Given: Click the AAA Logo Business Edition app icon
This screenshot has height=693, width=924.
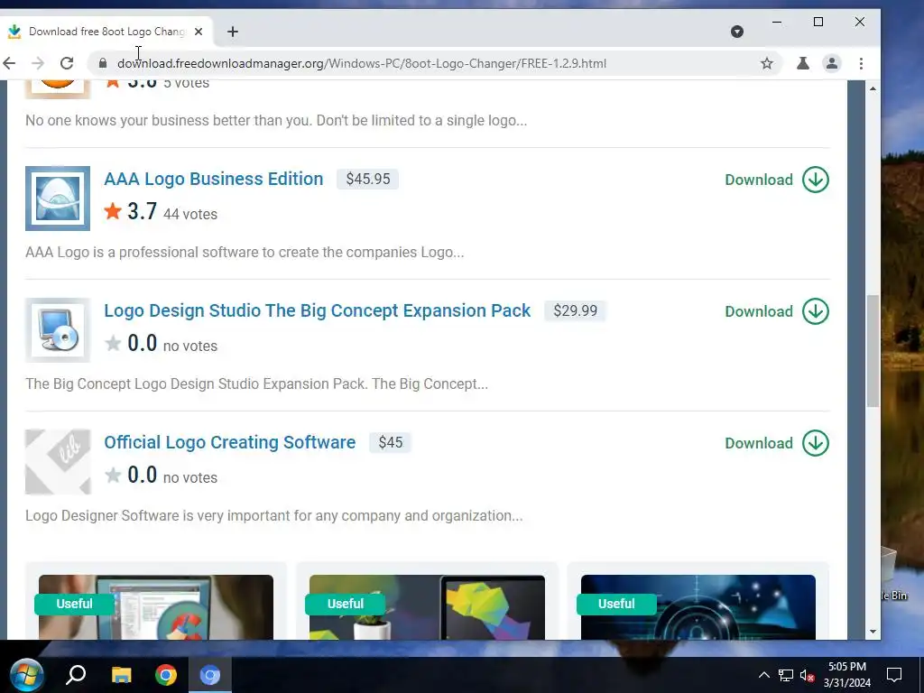Looking at the screenshot, I should [x=58, y=198].
